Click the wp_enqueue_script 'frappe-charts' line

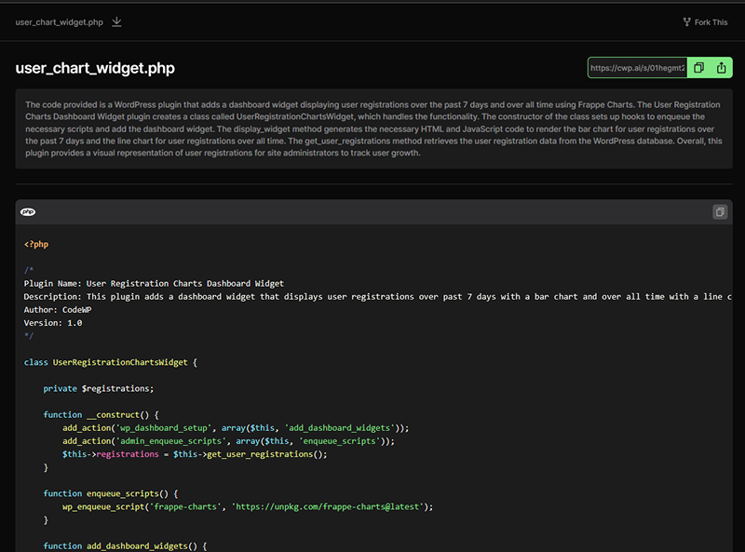[x=248, y=507]
